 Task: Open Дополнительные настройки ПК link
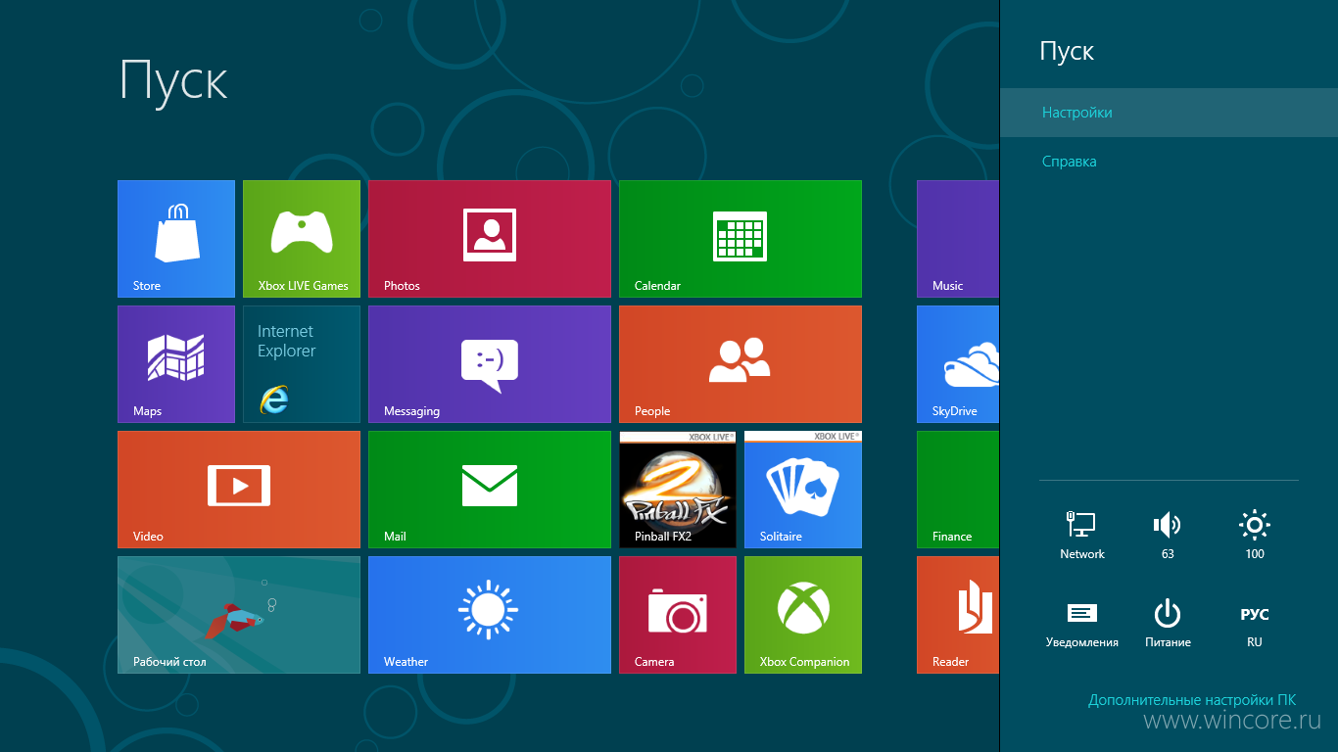click(1192, 700)
